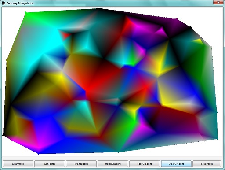Activate the DrawGradient button
The height and width of the screenshot is (170, 225).
[176, 164]
